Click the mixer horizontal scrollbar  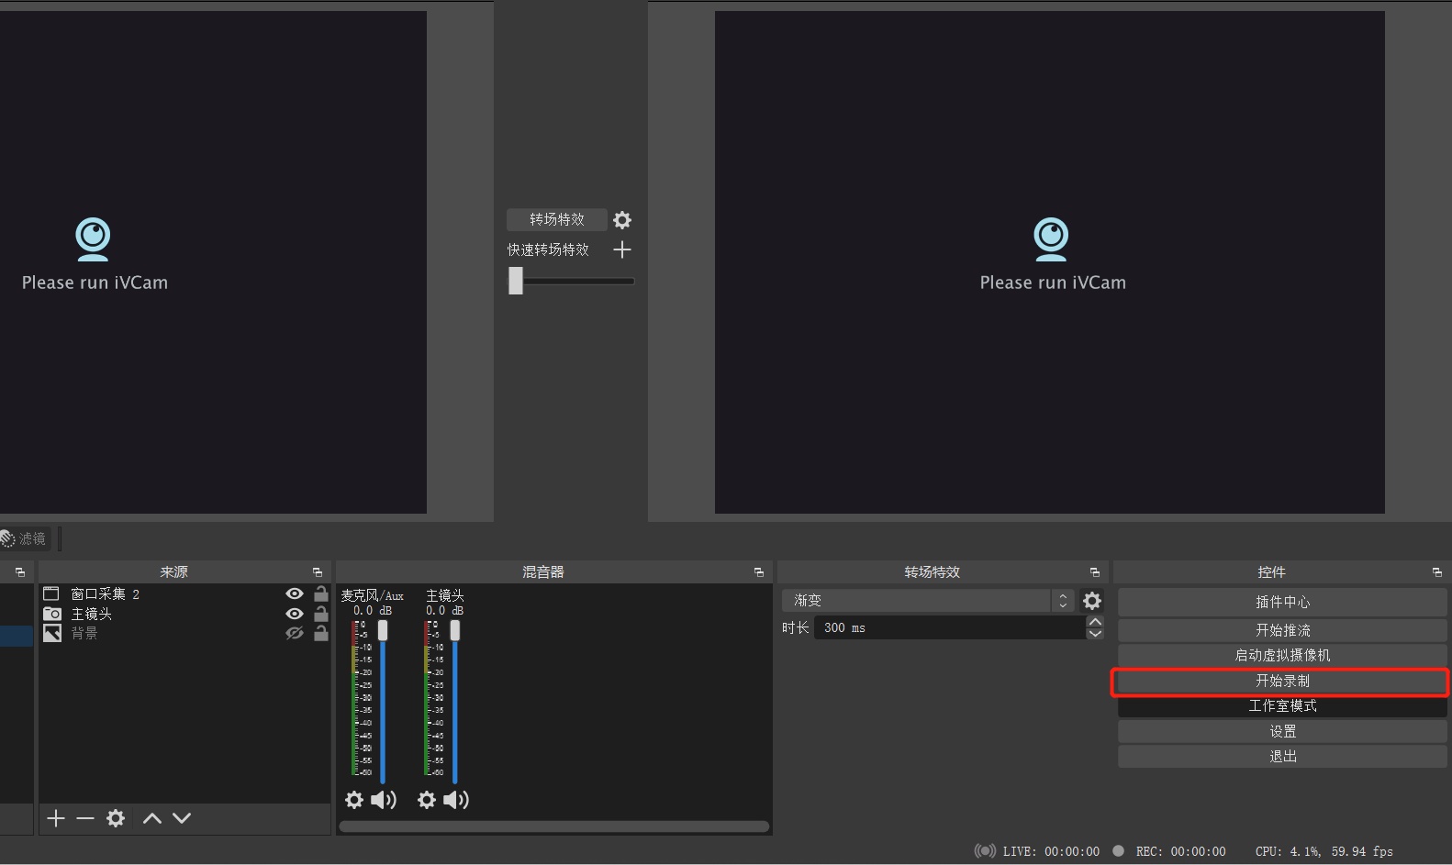pyautogui.click(x=554, y=826)
